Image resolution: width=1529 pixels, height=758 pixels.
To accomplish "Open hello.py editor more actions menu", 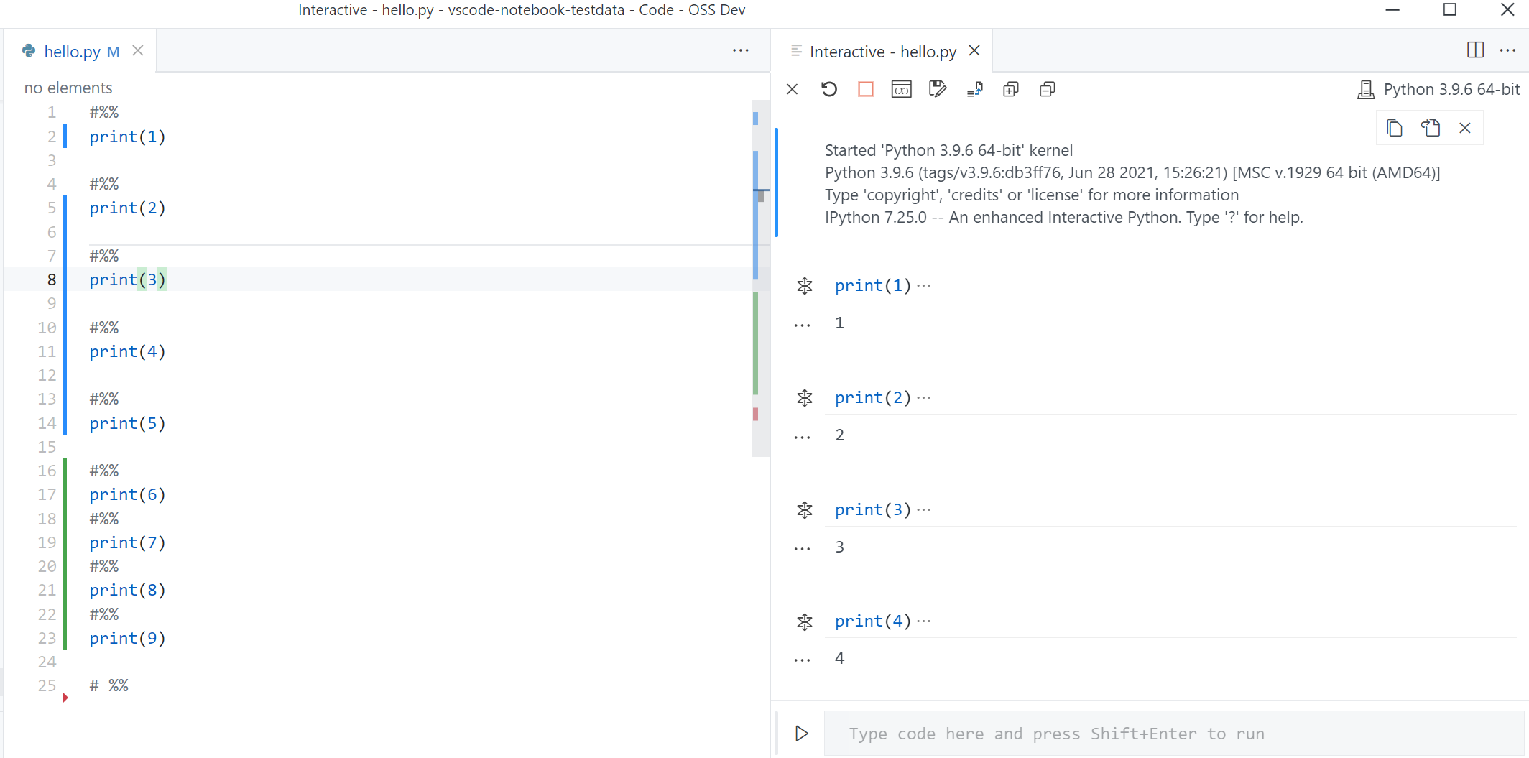I will pyautogui.click(x=741, y=50).
